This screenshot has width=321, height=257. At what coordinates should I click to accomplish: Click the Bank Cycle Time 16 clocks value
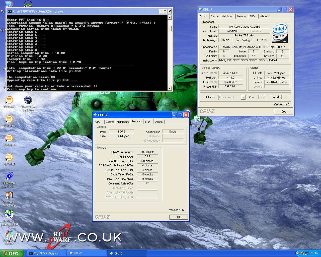tap(147, 179)
